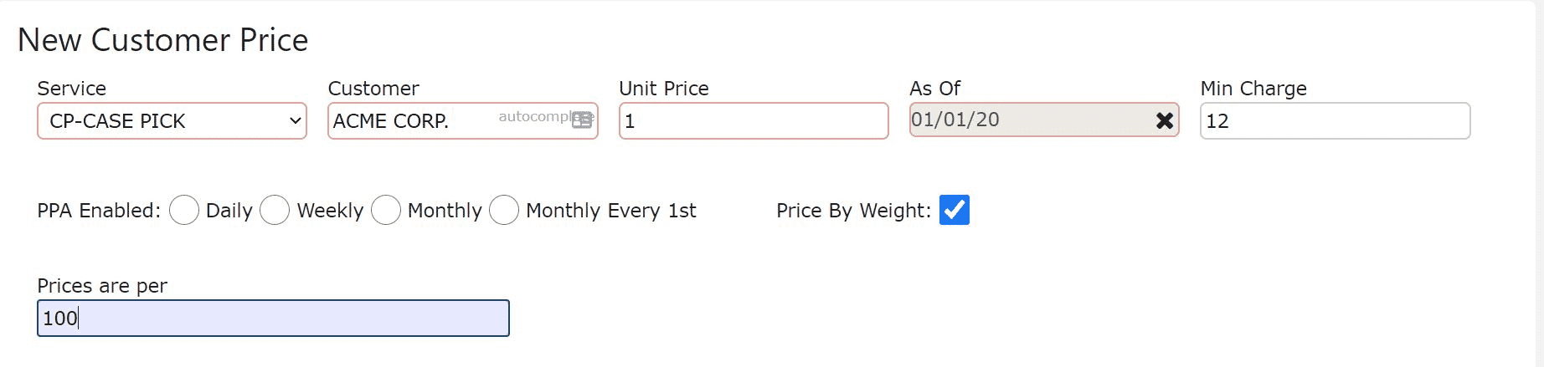Clear the As Of date with X icon
Image resolution: width=1544 pixels, height=367 pixels.
click(x=1164, y=120)
